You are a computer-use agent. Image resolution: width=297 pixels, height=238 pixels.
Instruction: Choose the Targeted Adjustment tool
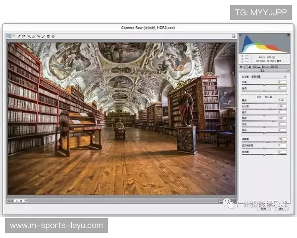click(x=29, y=36)
